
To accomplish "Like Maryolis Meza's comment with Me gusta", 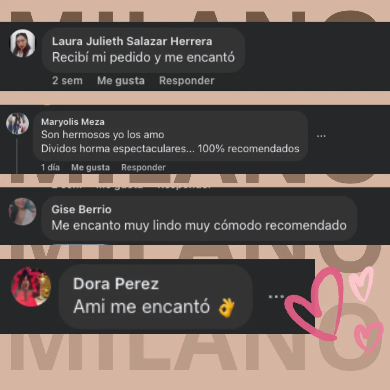I will [91, 168].
